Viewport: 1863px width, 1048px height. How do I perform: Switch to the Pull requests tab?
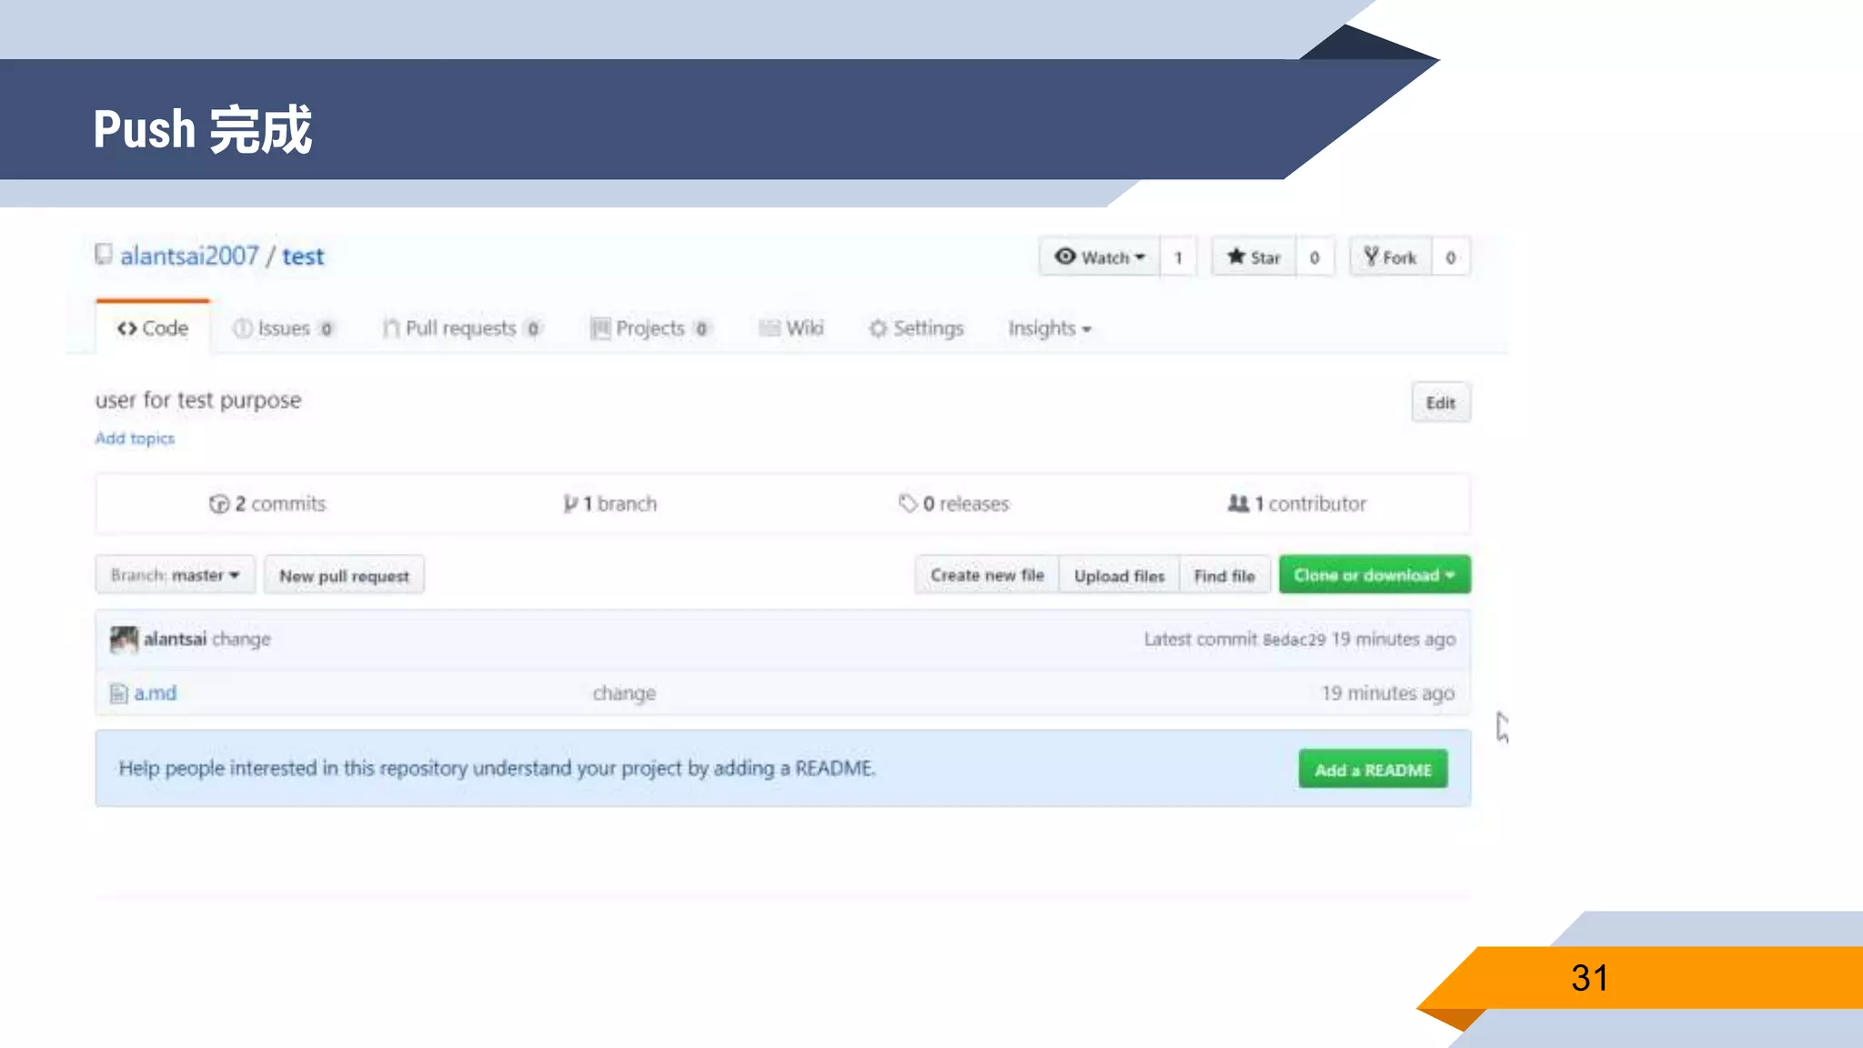tap(461, 328)
